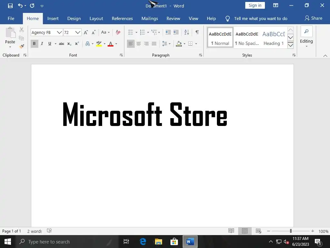Open Line and Paragraph Spacing menu
This screenshot has height=248, width=330.
coord(166,44)
